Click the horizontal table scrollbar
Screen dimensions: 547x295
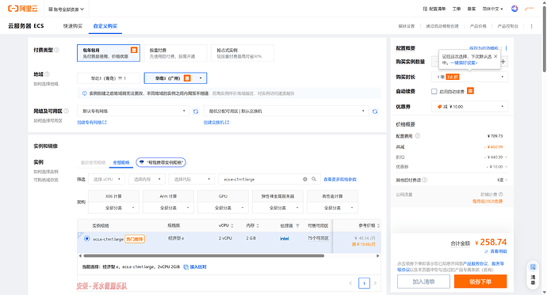point(204,255)
